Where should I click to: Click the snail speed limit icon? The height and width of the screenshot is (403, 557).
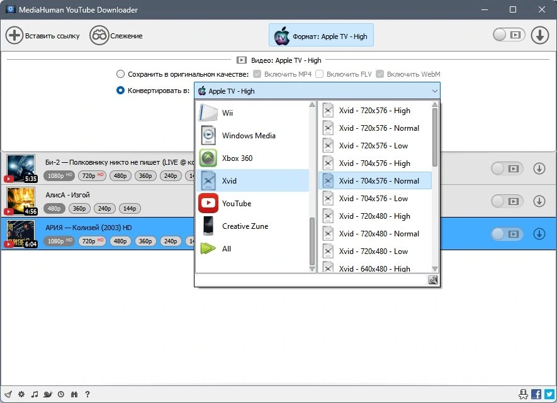click(x=48, y=394)
